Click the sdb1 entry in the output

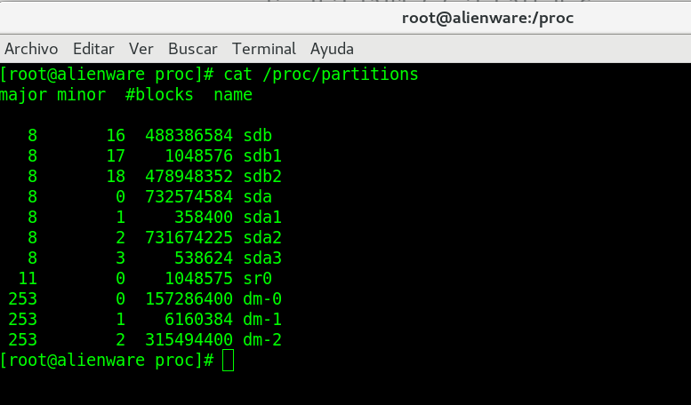[x=262, y=156]
